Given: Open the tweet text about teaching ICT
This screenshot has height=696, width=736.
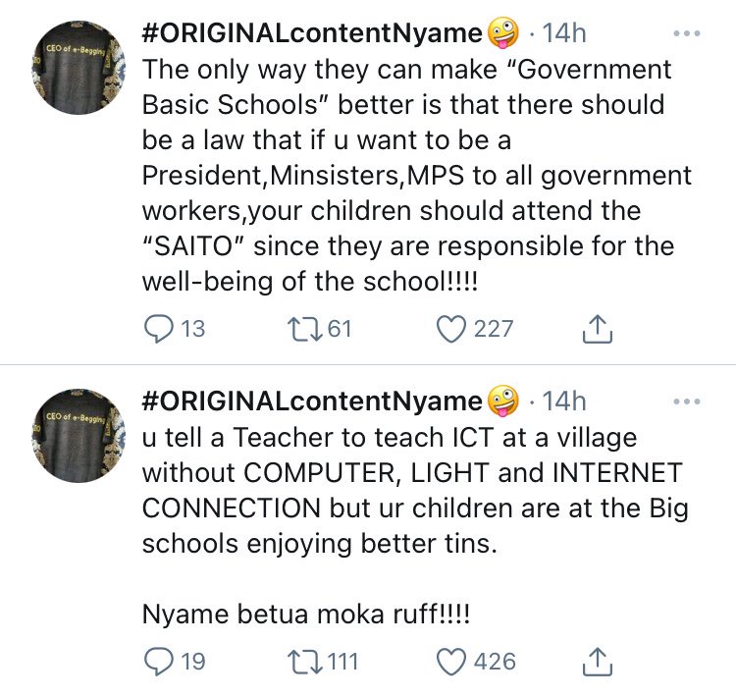Looking at the screenshot, I should click(412, 490).
